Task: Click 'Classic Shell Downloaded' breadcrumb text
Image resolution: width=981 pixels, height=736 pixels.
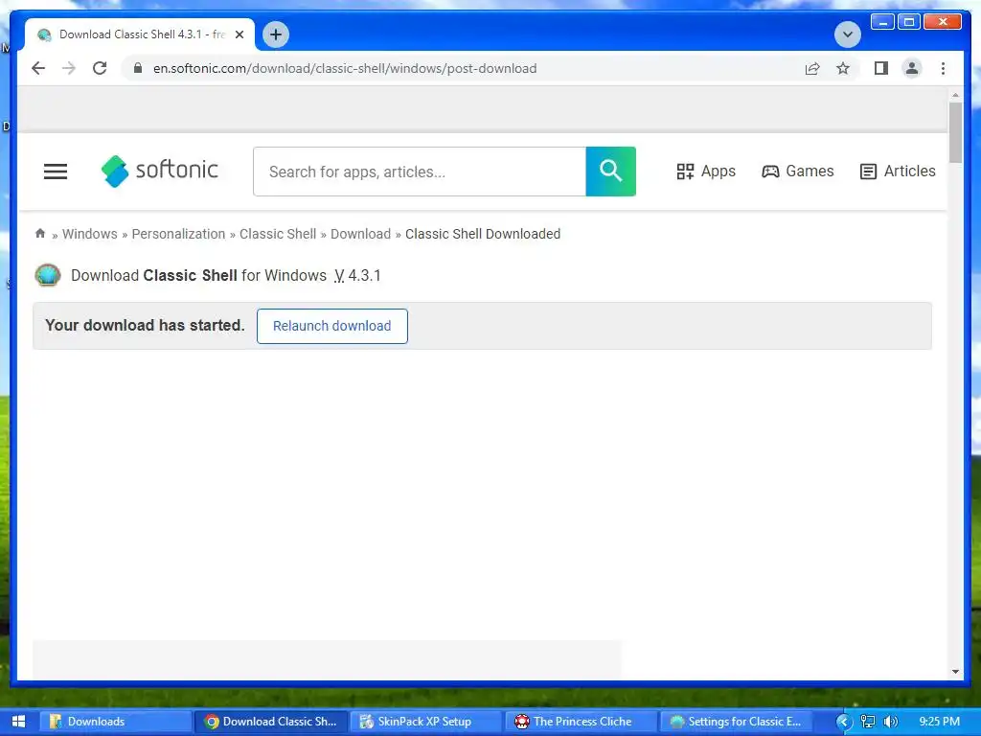Action: pos(483,234)
